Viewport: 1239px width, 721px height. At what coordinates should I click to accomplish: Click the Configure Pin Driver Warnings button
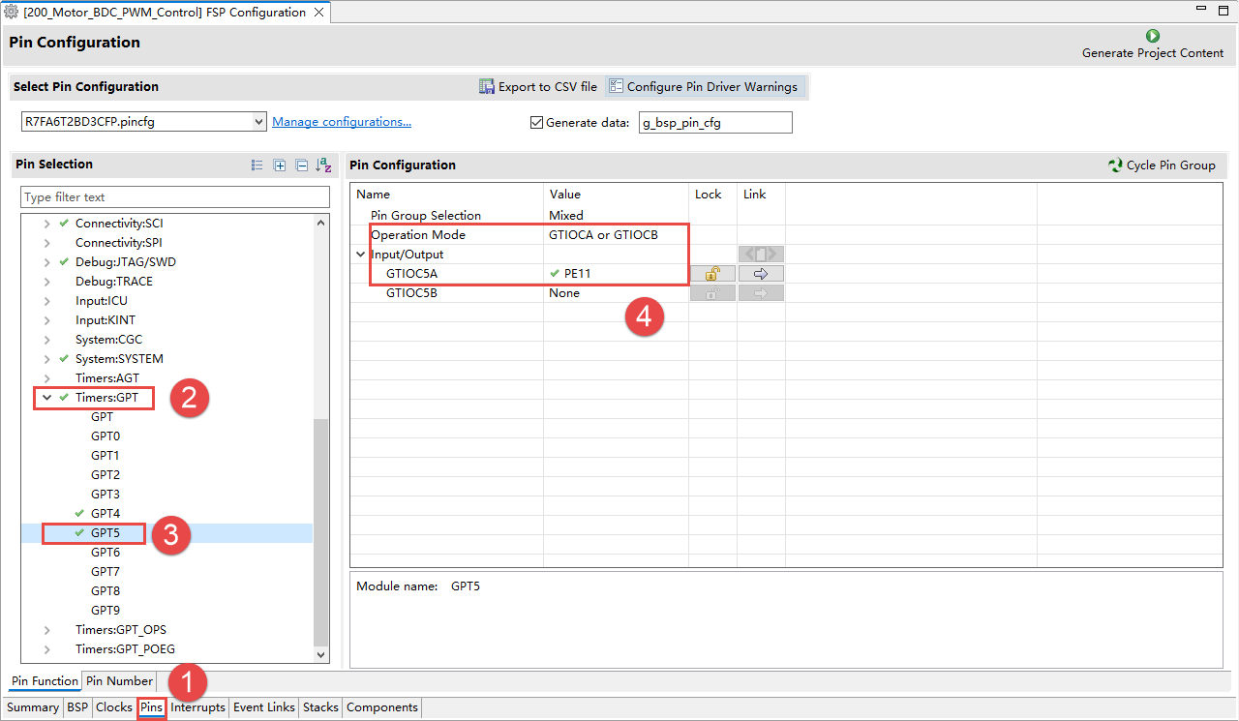click(704, 86)
